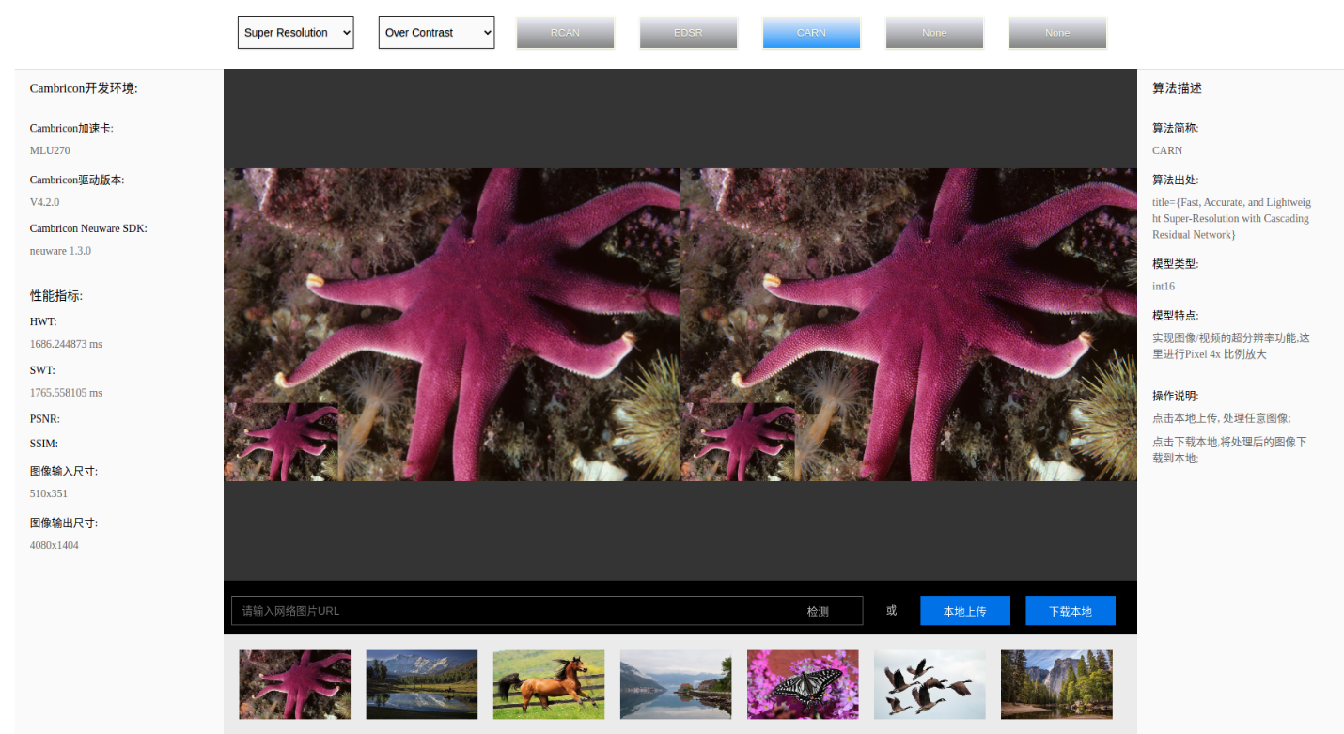Select the highlighted CARN algorithm button
1344x734 pixels.
[811, 33]
